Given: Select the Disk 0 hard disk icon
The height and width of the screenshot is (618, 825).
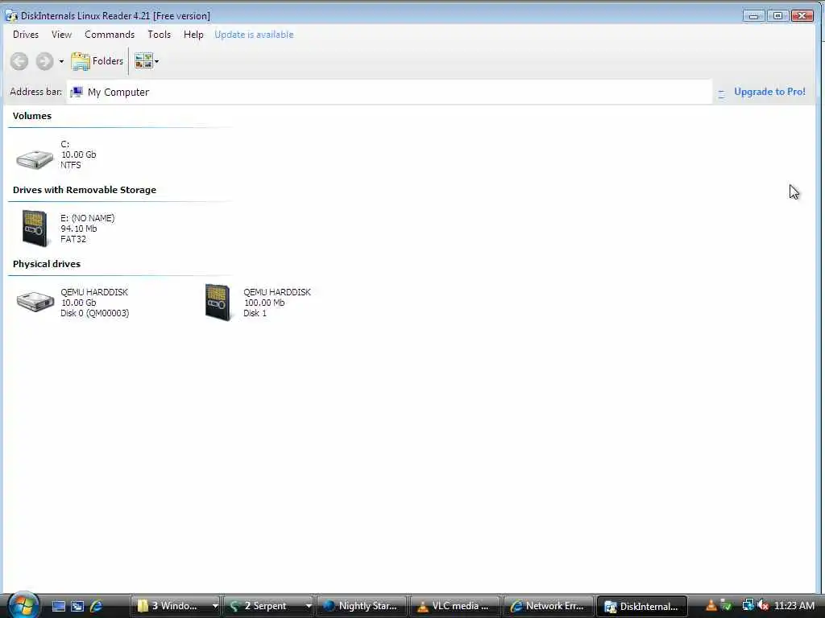Looking at the screenshot, I should tap(35, 301).
